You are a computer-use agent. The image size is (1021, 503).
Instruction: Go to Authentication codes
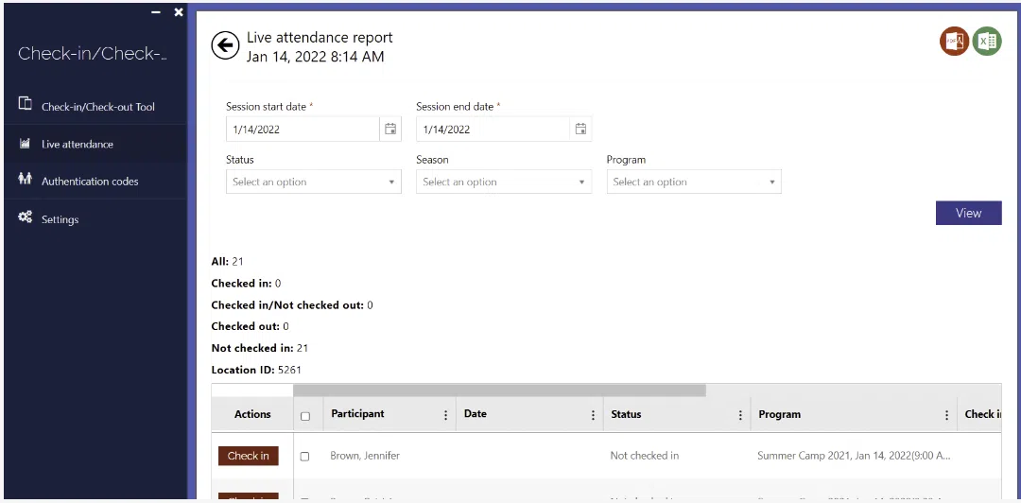[x=90, y=182]
